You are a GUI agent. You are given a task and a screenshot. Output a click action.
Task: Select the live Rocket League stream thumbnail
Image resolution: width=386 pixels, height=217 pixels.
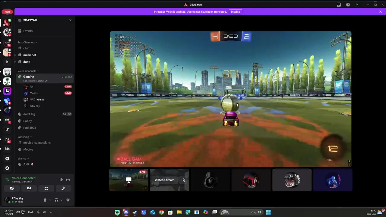[129, 180]
